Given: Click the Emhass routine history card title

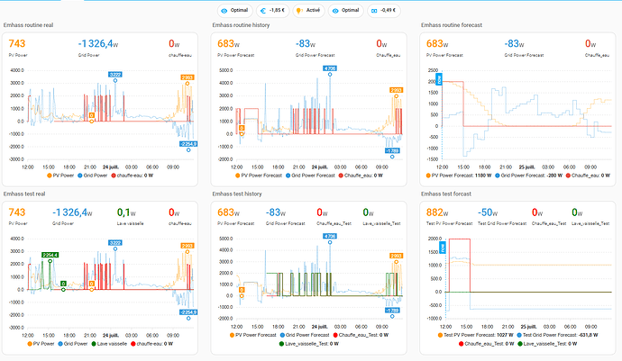Looking at the screenshot, I should click(241, 25).
